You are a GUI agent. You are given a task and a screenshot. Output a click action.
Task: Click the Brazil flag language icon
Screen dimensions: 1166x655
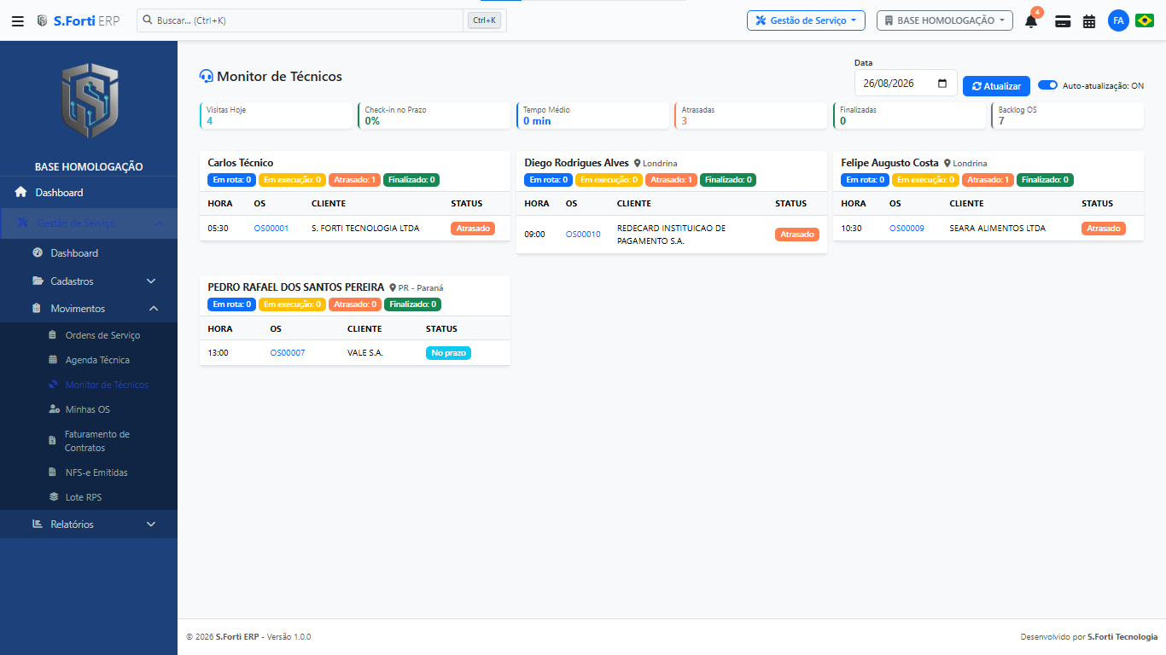(x=1145, y=20)
